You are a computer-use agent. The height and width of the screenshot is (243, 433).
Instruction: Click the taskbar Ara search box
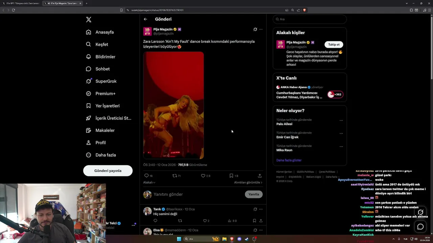[202, 239]
